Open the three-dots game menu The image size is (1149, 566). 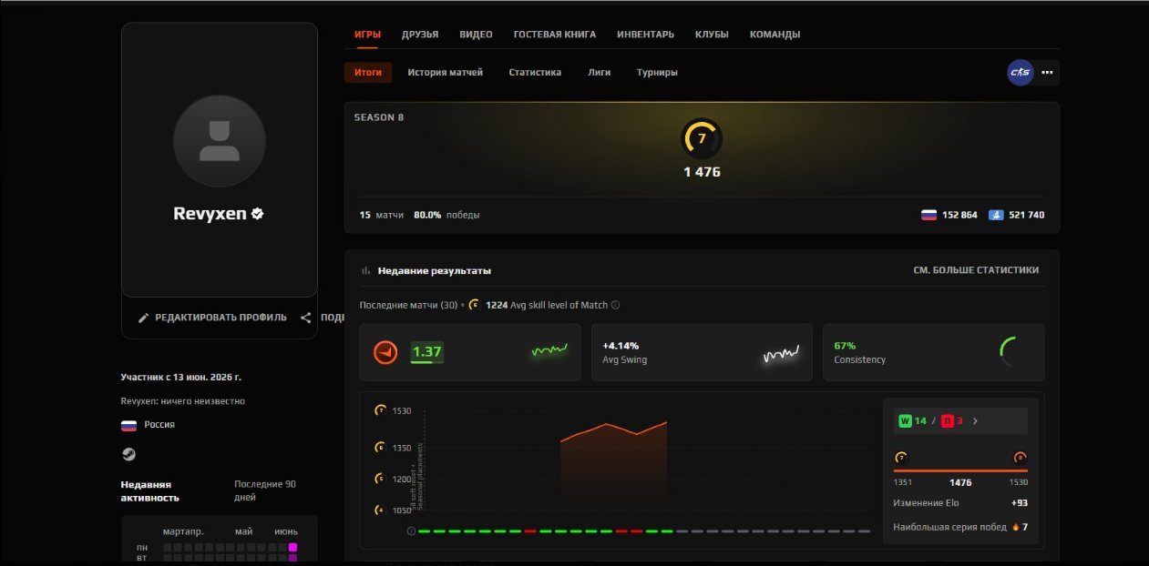[1047, 72]
